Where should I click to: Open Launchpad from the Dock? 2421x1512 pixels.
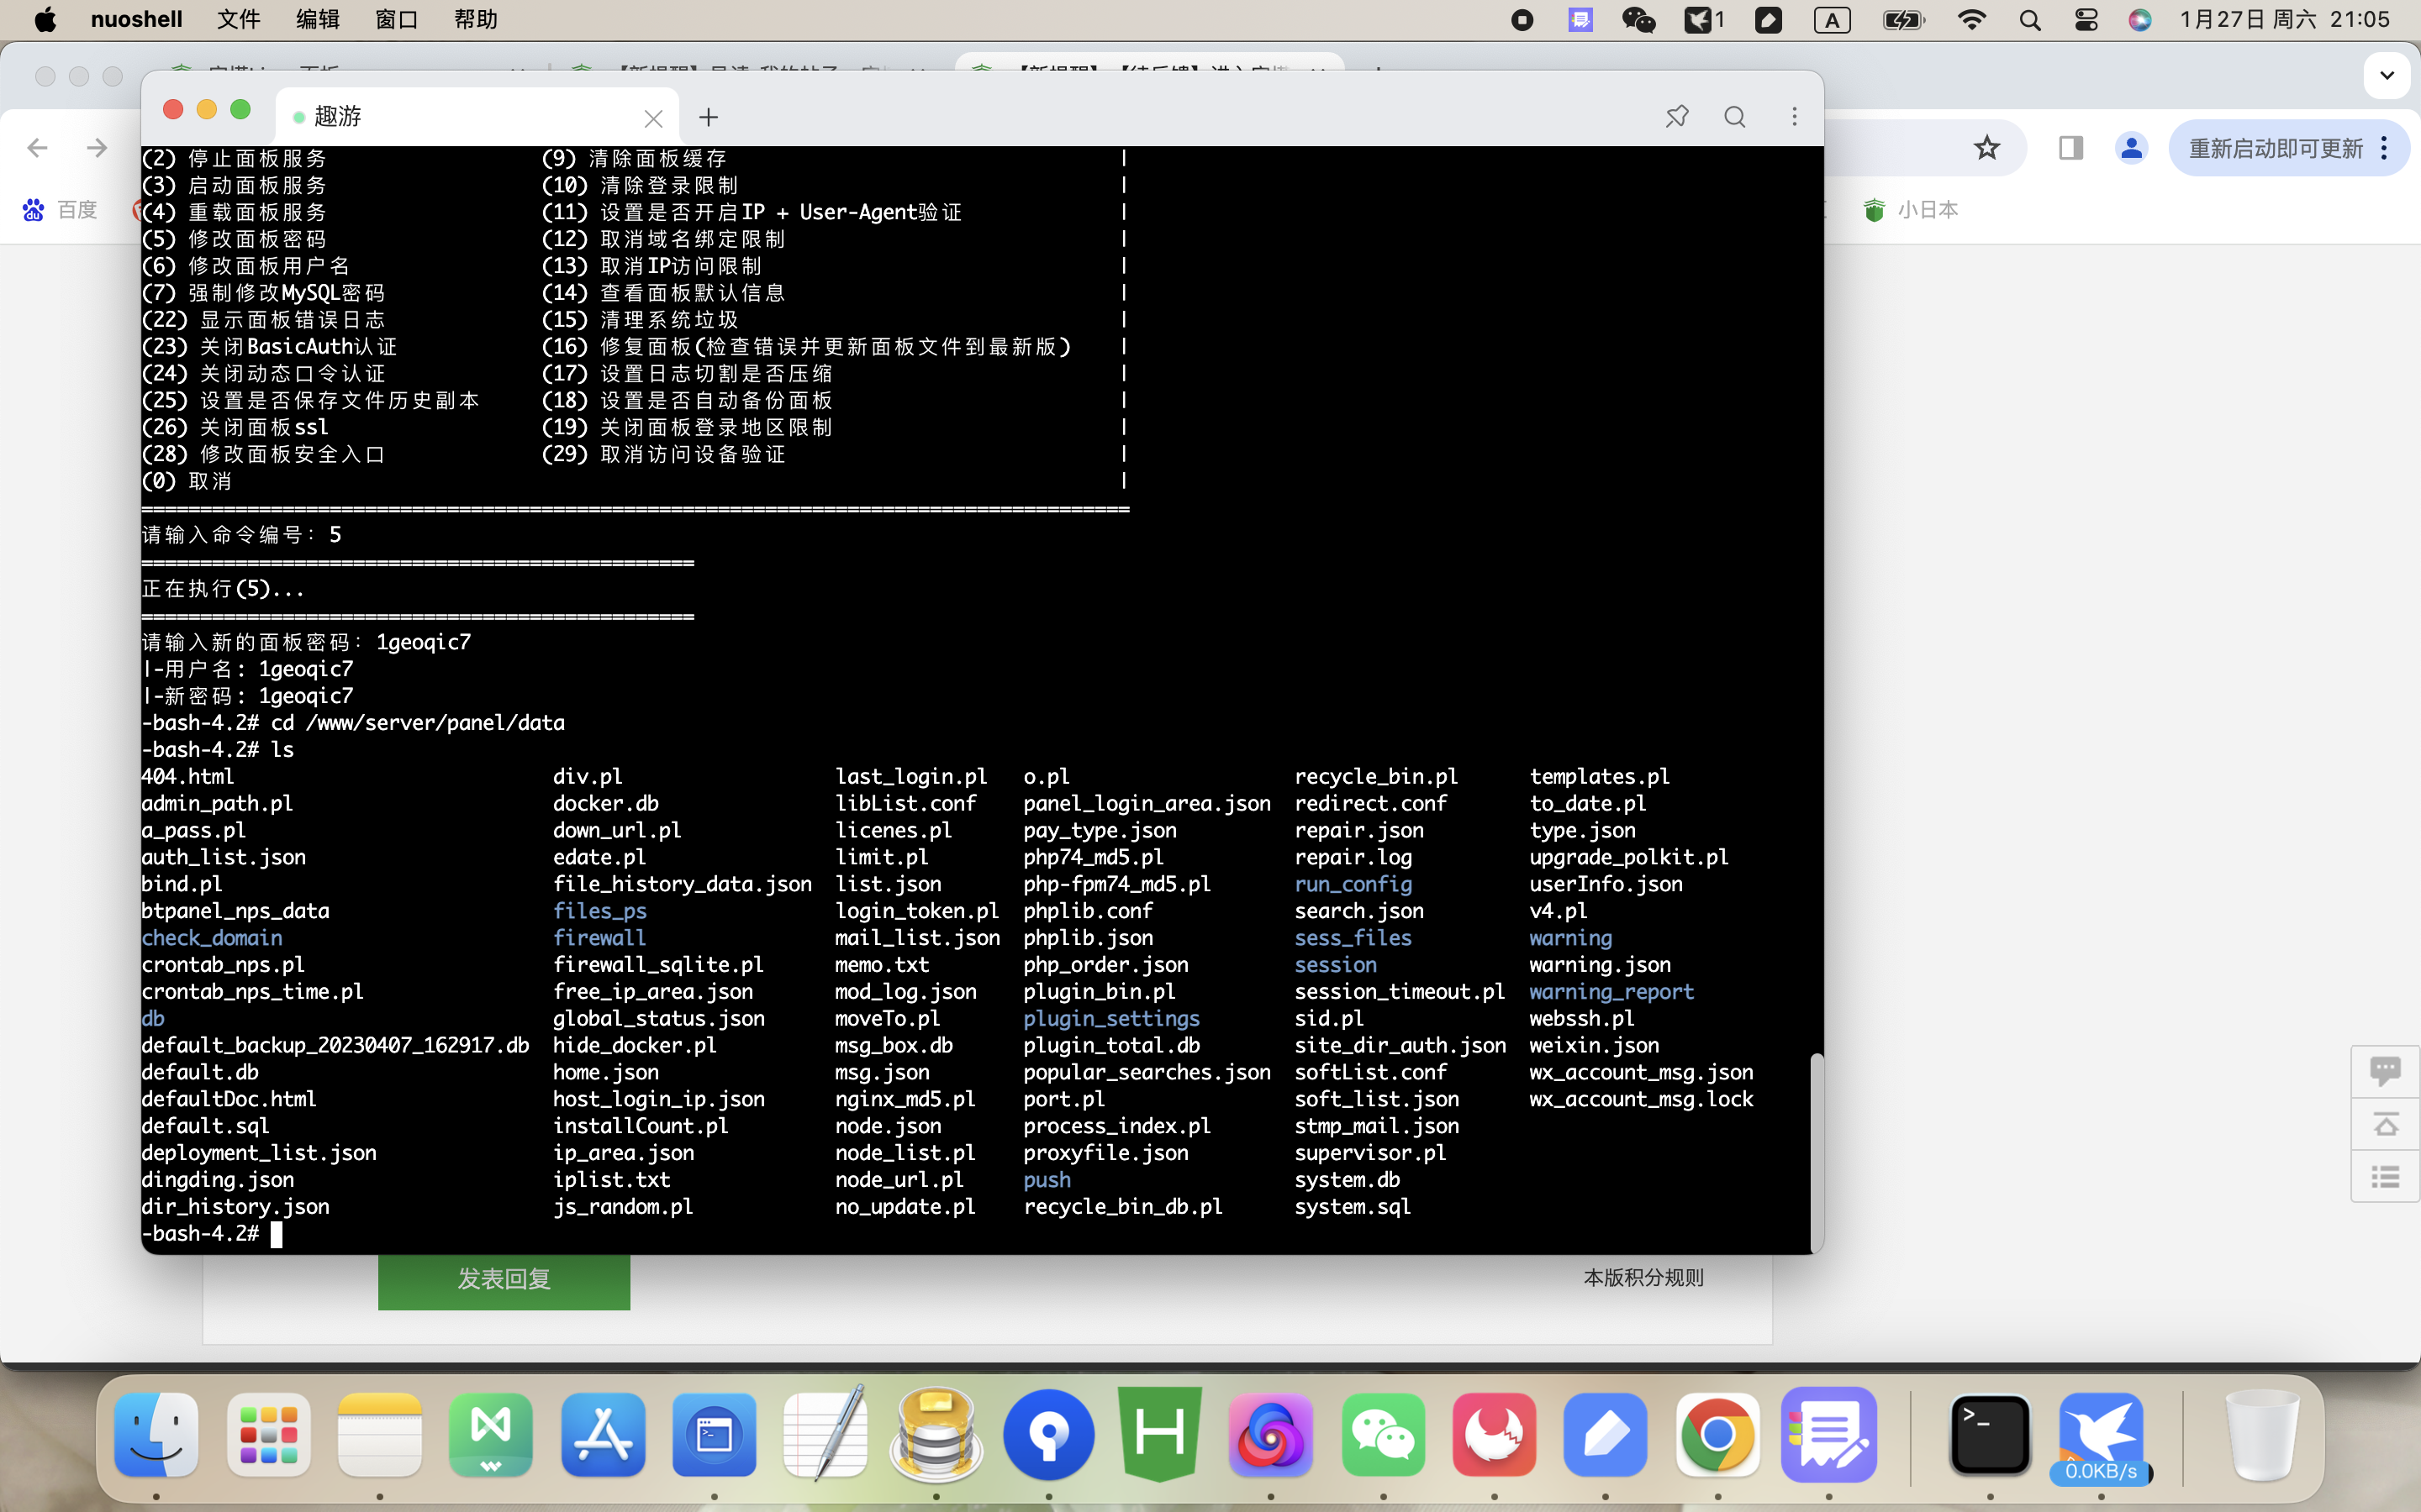click(268, 1435)
